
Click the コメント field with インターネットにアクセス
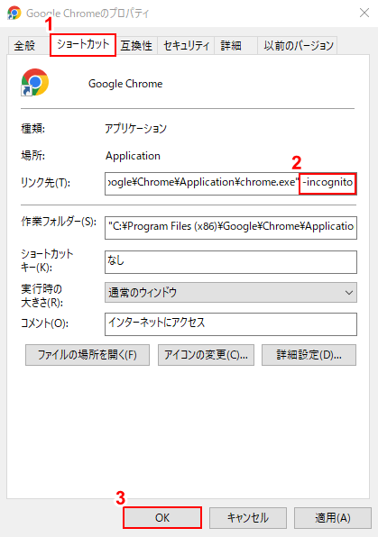pyautogui.click(x=231, y=324)
